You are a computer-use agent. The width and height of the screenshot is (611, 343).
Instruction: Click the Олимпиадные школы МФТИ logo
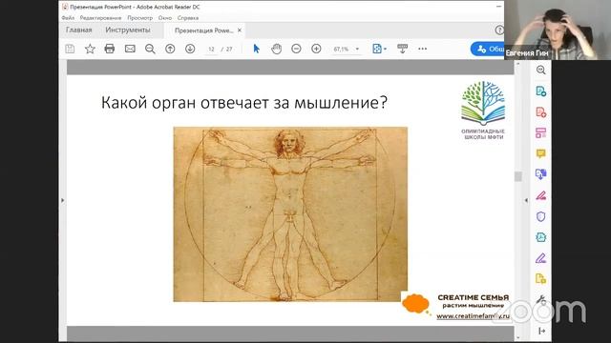click(x=483, y=111)
